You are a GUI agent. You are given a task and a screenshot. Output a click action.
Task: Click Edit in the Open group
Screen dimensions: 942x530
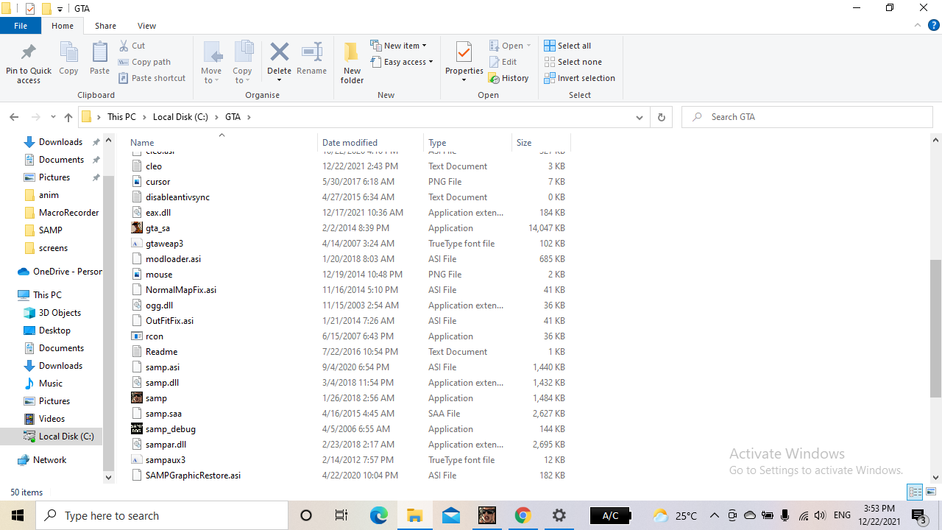point(503,62)
